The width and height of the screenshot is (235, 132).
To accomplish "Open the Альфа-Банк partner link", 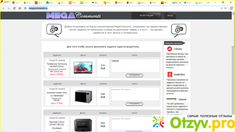I will 179,74.
